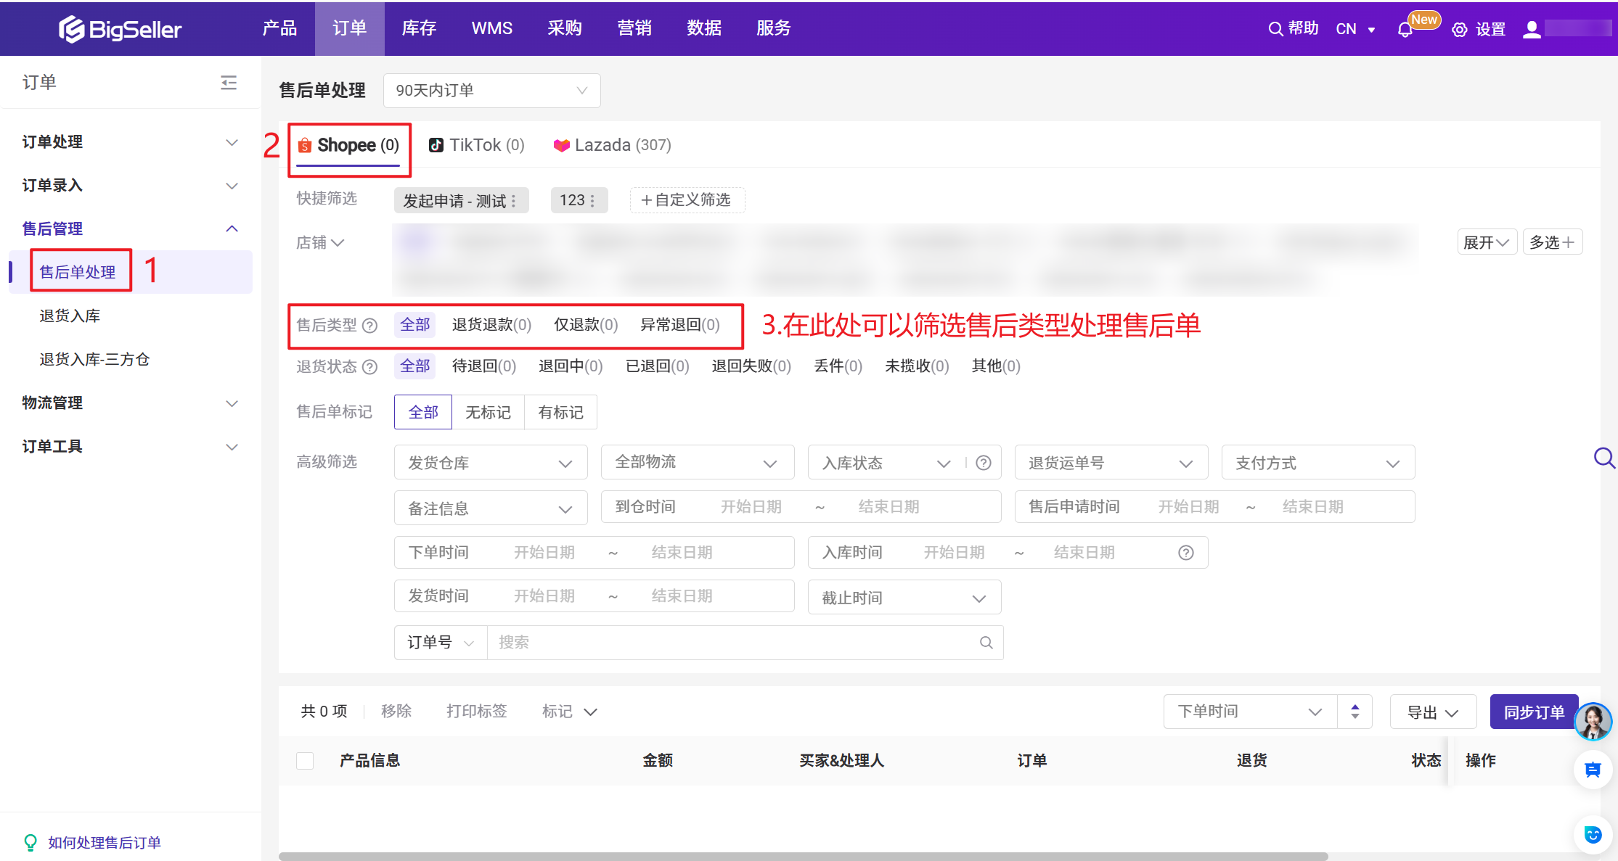The image size is (1618, 861).
Task: Open options dots on 123 filter
Action: [x=592, y=201]
